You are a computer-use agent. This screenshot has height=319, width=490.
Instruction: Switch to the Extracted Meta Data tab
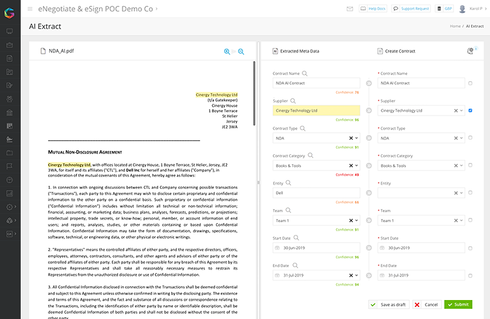pos(296,51)
